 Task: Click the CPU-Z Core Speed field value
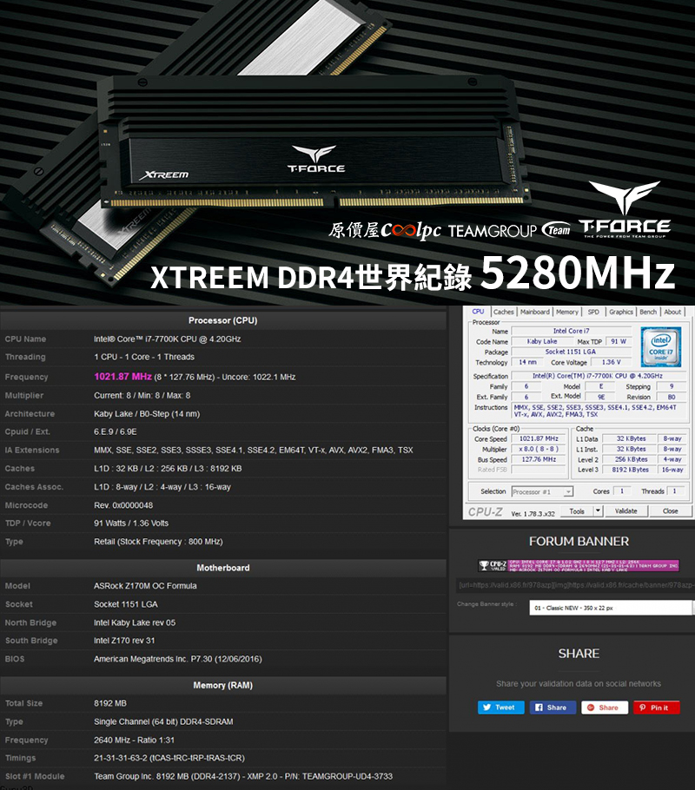click(x=539, y=438)
